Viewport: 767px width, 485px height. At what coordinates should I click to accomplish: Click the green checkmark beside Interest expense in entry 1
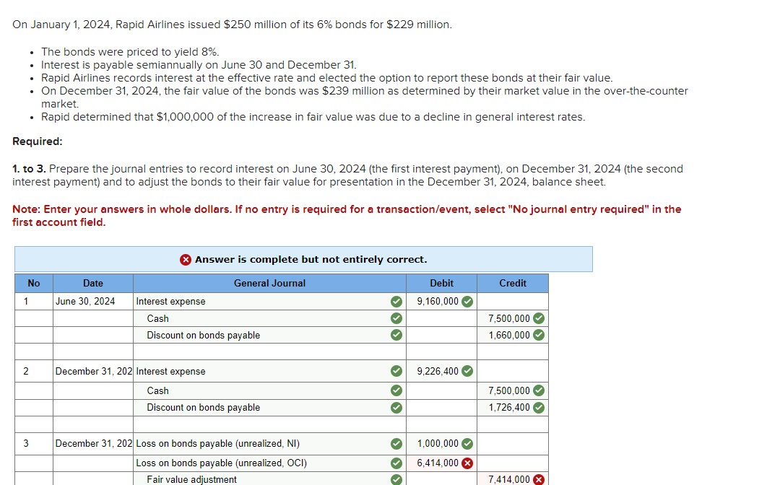pyautogui.click(x=395, y=301)
